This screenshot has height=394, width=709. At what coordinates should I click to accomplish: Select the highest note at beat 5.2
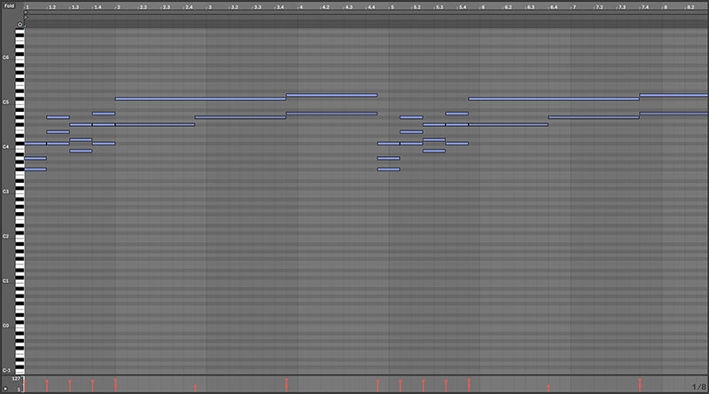coord(411,117)
